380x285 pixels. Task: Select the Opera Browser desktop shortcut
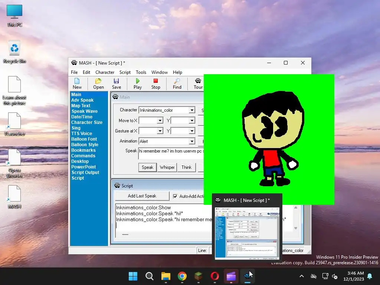[x=14, y=163]
